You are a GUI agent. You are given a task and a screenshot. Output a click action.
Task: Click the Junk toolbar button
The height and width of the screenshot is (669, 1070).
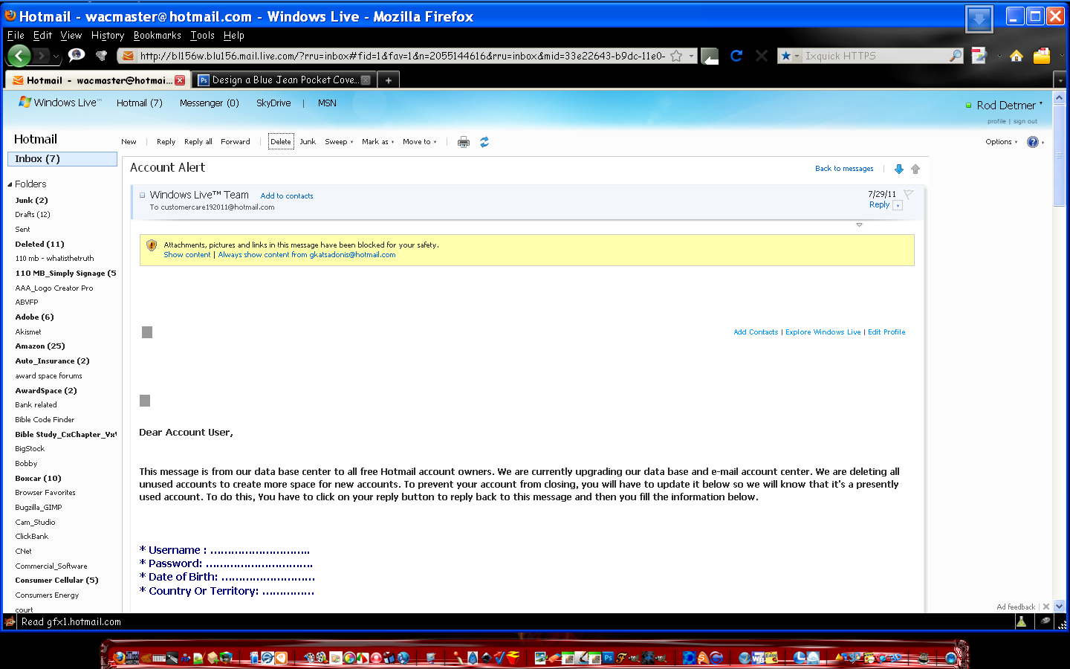[x=308, y=142]
